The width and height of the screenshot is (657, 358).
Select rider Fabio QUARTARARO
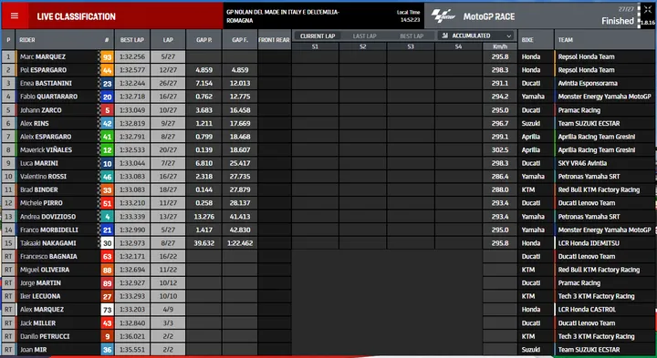coord(48,97)
